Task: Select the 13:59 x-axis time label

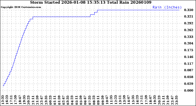Action: pyautogui.click(x=124, y=100)
